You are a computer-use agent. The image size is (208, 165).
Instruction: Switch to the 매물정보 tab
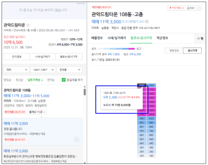click(97, 38)
